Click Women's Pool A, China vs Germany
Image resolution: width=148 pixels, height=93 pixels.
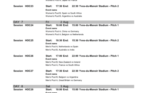click(x=62, y=31)
